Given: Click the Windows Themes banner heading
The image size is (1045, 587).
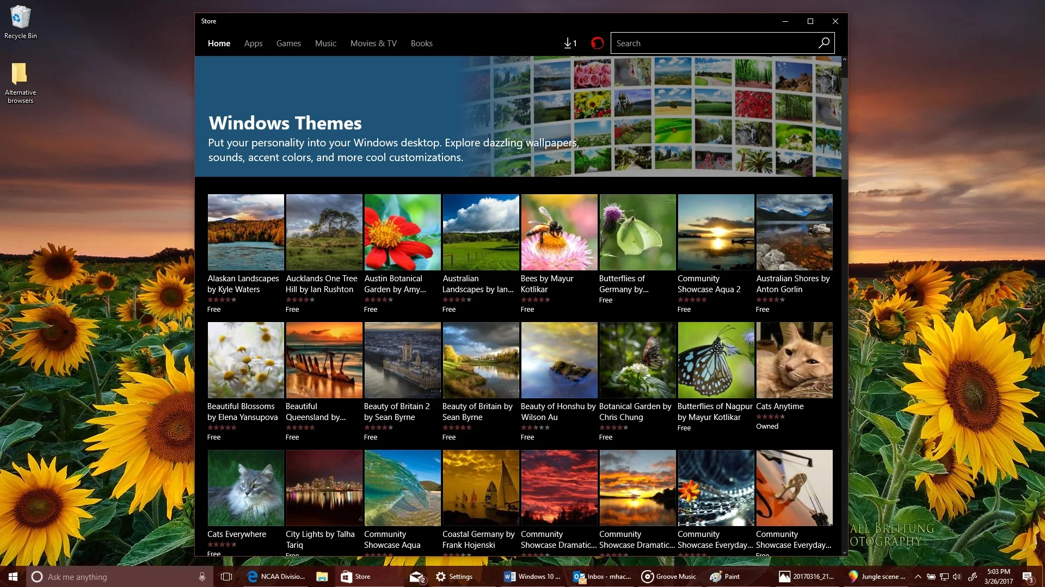Looking at the screenshot, I should (285, 123).
